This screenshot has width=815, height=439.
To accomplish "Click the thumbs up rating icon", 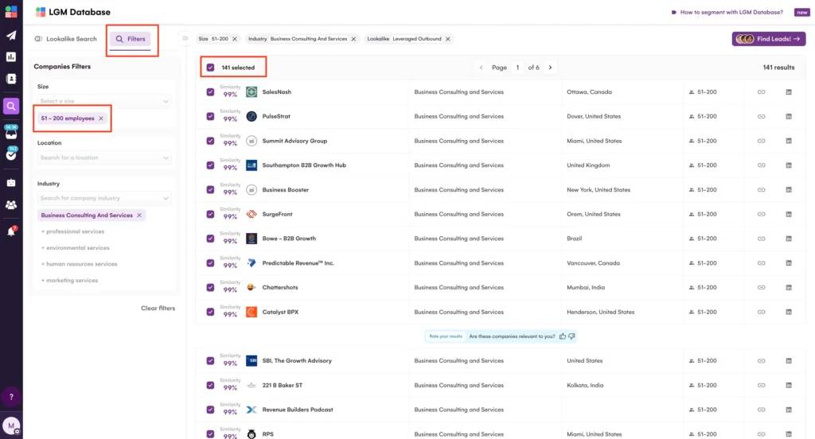I will pos(563,336).
